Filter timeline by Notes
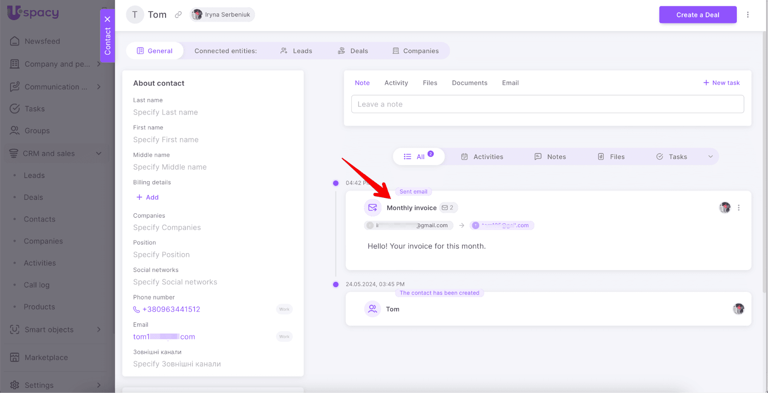 550,157
